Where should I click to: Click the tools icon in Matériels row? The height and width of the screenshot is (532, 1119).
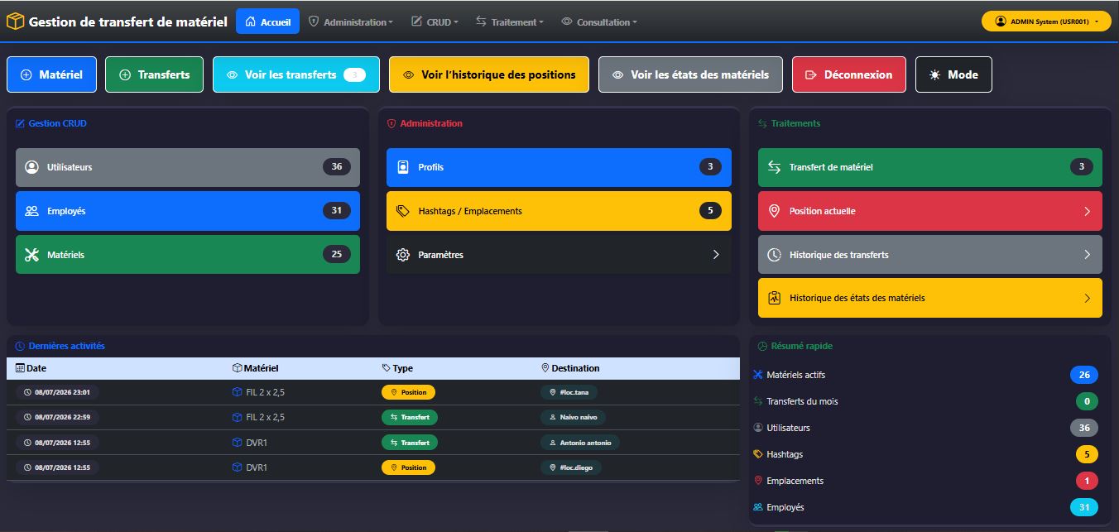[x=32, y=255]
